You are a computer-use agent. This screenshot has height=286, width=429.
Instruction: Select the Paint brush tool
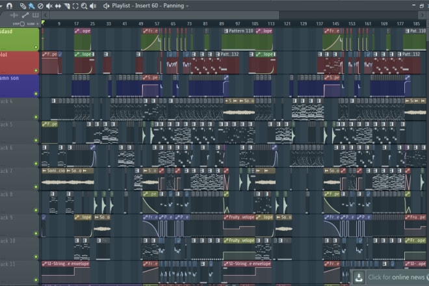coord(32,6)
